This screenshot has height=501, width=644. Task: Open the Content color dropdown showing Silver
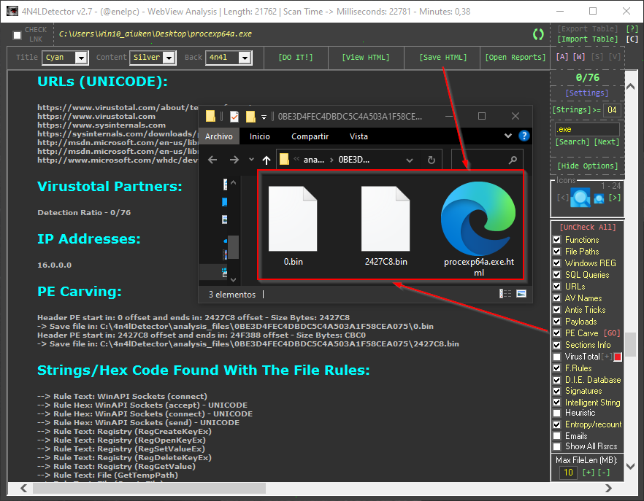click(169, 58)
